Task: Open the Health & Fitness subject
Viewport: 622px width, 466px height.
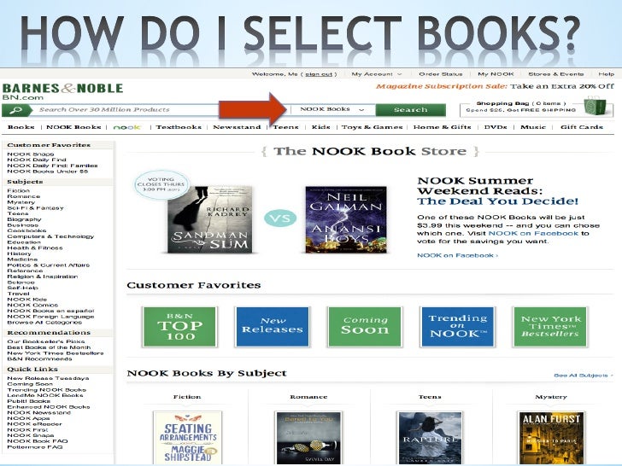Action: pyautogui.click(x=35, y=248)
